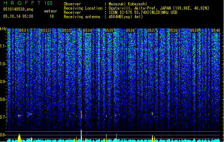
Task: Click the 0536 time marker
Action: [x=130, y=31]
